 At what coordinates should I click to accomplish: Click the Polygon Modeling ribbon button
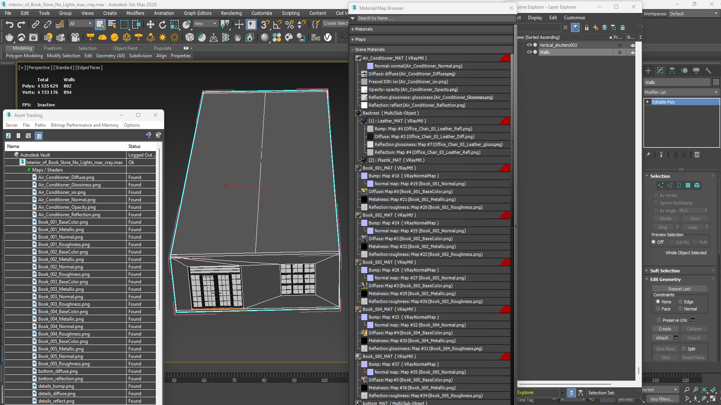pos(24,56)
